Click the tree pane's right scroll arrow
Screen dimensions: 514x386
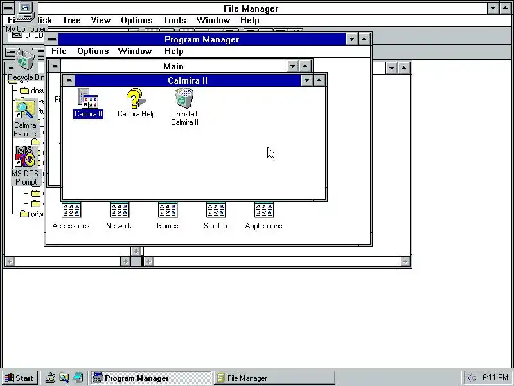coord(125,261)
